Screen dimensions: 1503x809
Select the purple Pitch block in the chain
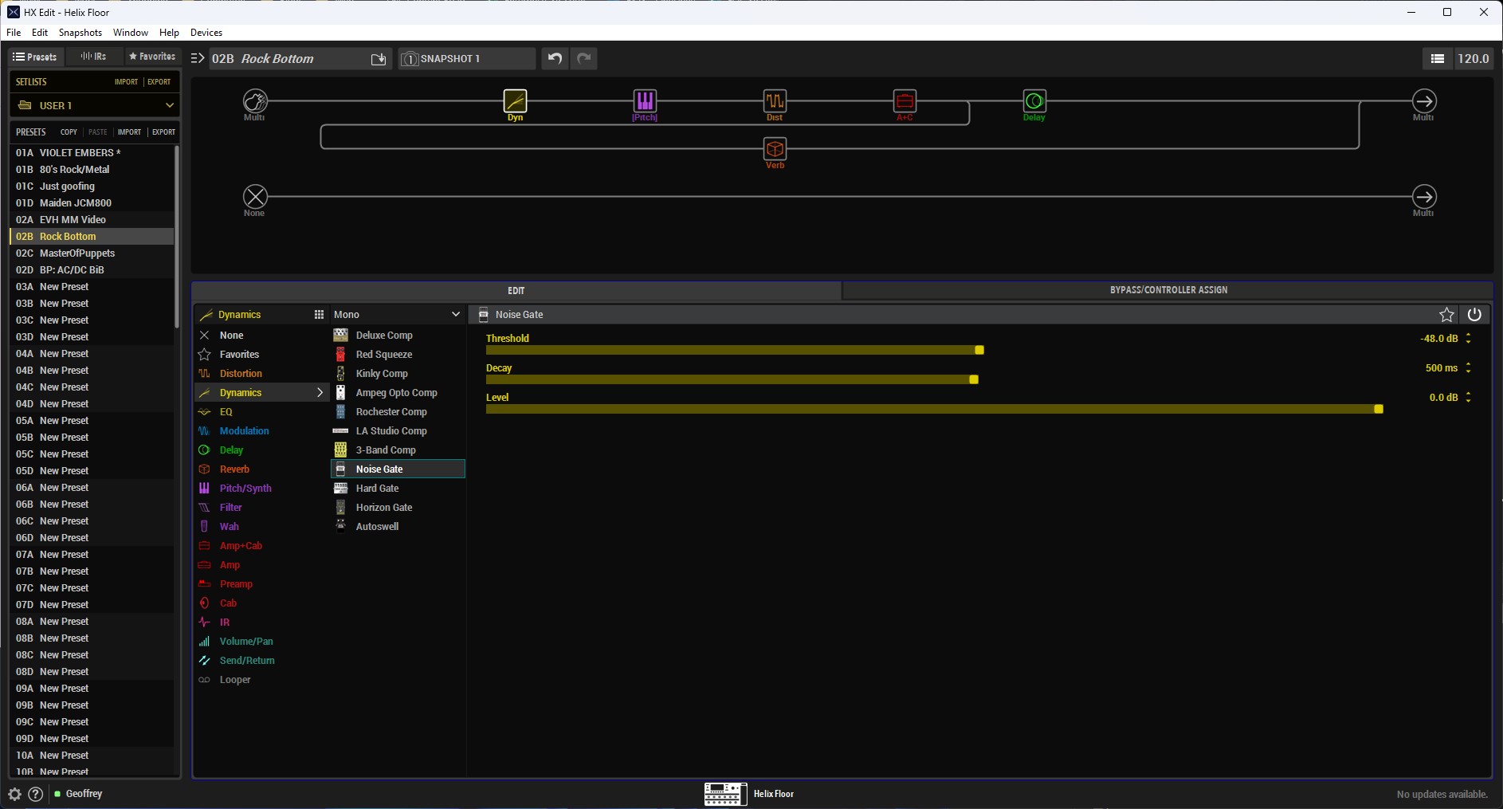pos(645,102)
